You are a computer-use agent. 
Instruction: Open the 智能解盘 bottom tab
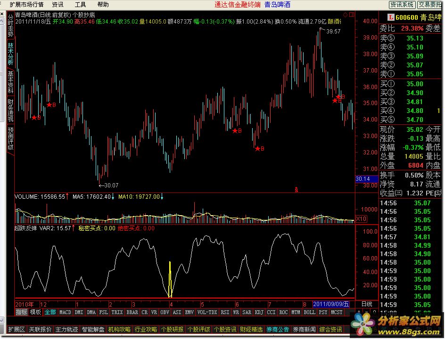coord(93,330)
